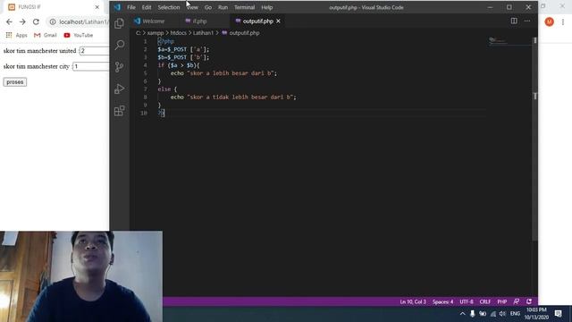Click the 'else {' code line
The image size is (572, 322).
tap(167, 89)
